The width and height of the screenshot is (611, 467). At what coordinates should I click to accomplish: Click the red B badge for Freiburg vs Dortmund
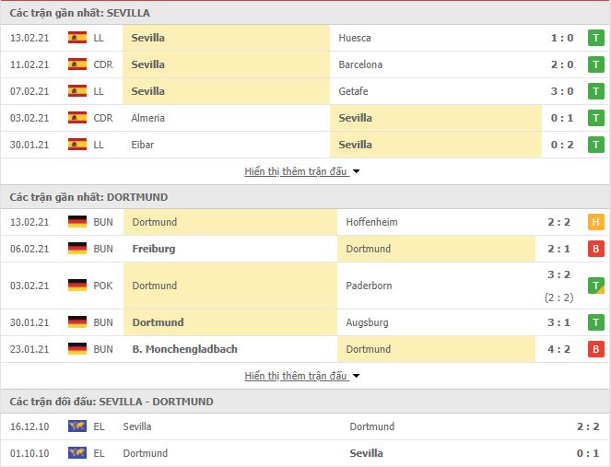pyautogui.click(x=596, y=249)
